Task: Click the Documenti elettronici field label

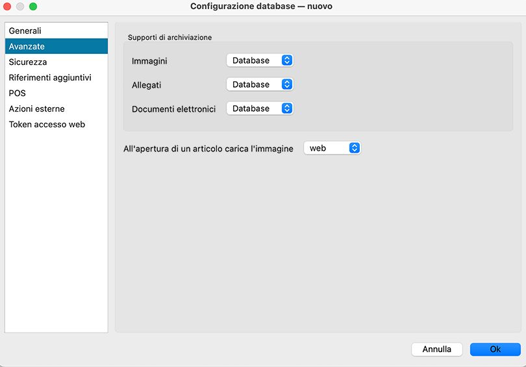Action: point(173,109)
